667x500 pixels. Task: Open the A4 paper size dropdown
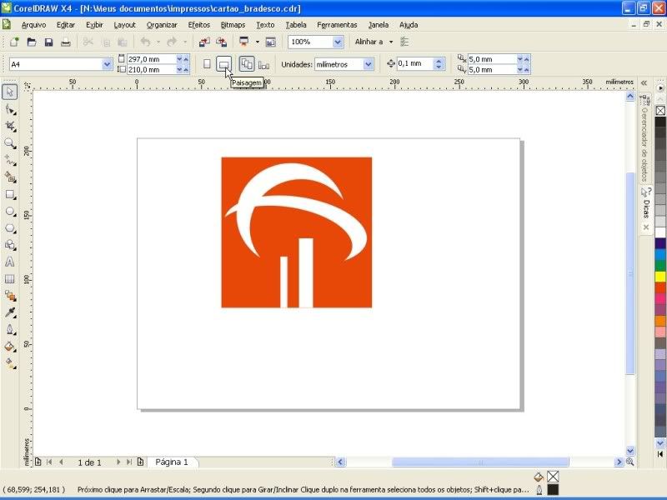point(107,64)
